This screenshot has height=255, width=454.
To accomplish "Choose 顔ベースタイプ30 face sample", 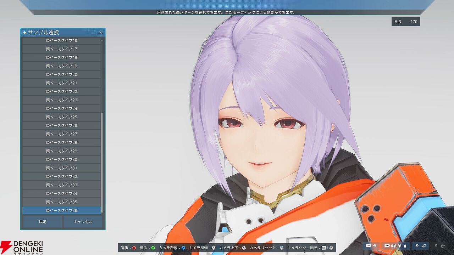I will (61, 159).
